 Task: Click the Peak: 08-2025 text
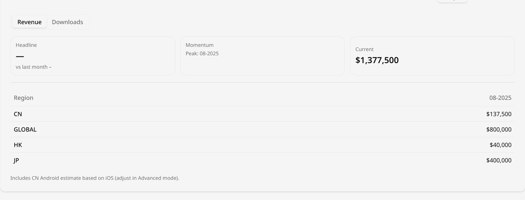pos(202,53)
